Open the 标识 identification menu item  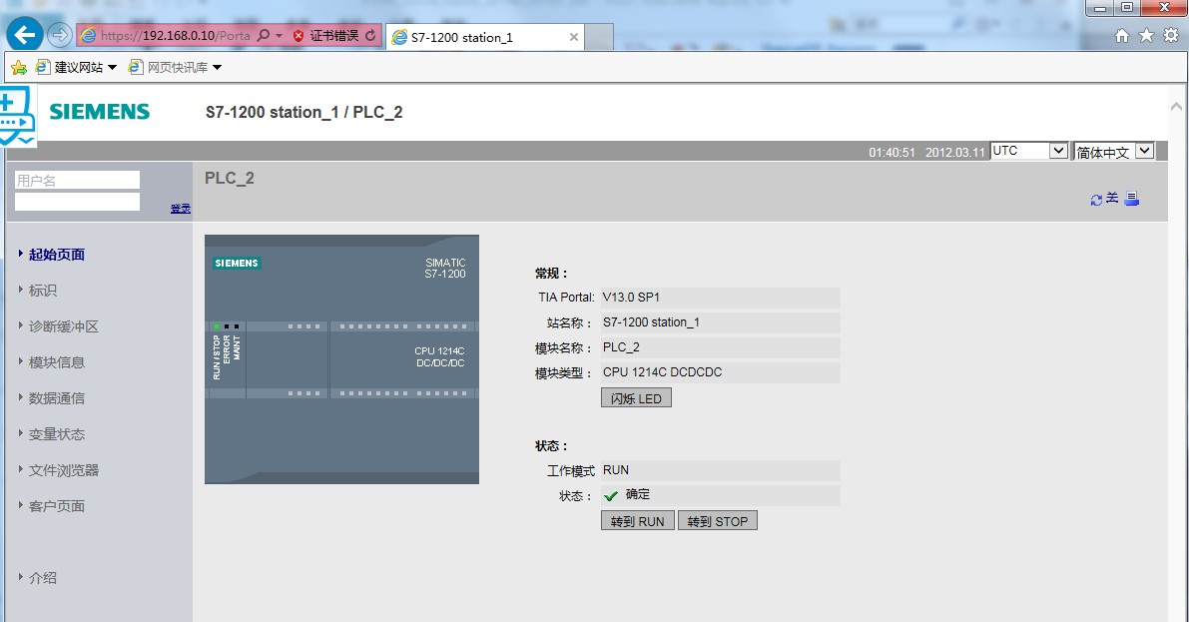(43, 291)
